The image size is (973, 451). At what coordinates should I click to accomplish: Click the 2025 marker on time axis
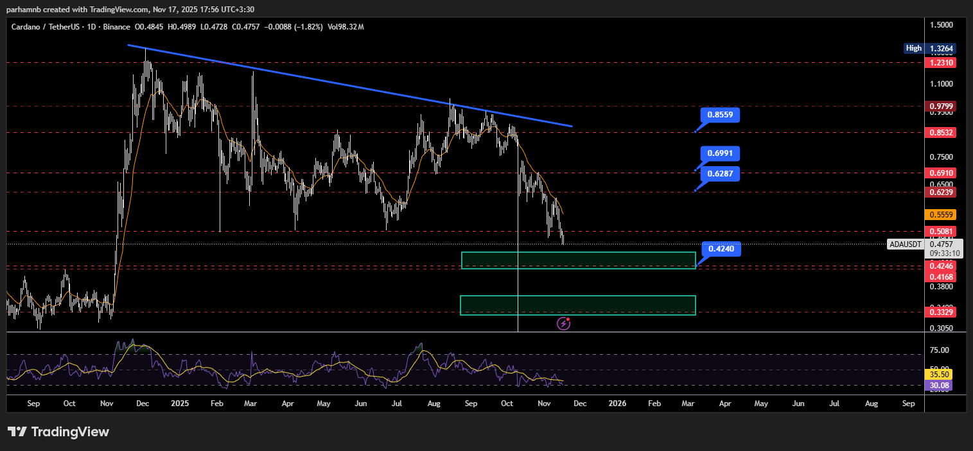180,404
